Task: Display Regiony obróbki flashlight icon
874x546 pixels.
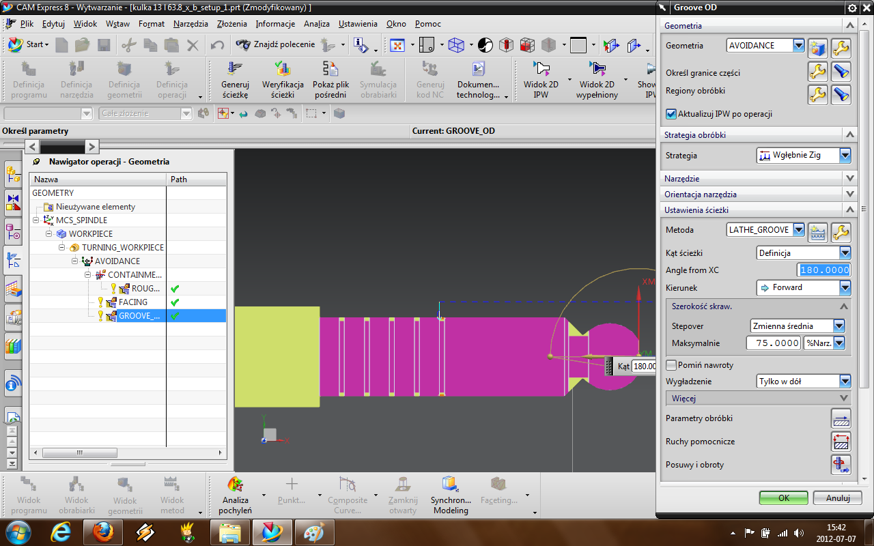Action: tap(841, 94)
